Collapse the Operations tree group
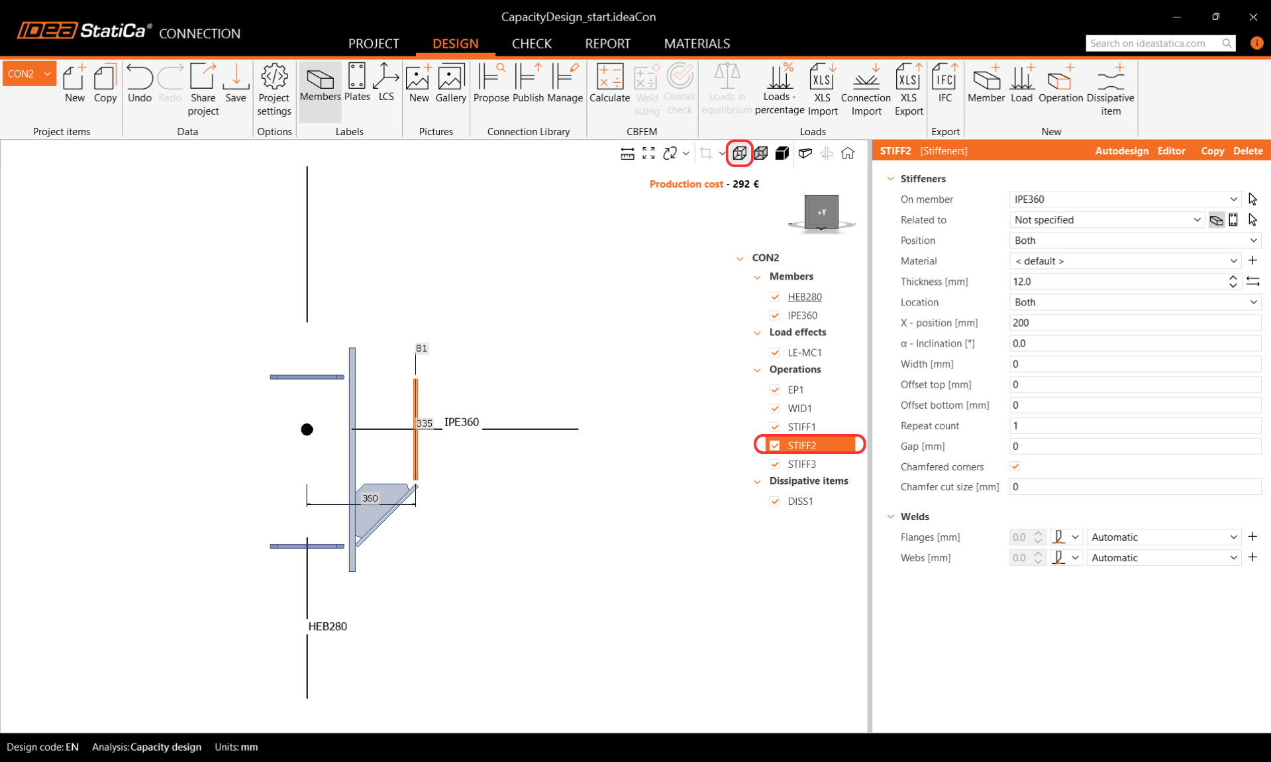 point(757,370)
